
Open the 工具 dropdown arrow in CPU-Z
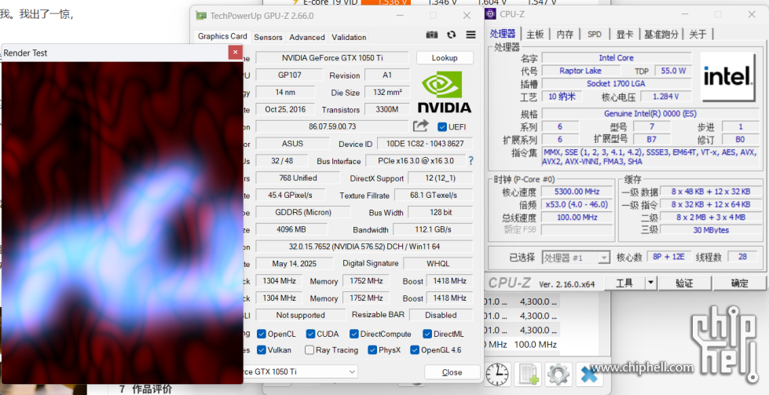tap(650, 283)
